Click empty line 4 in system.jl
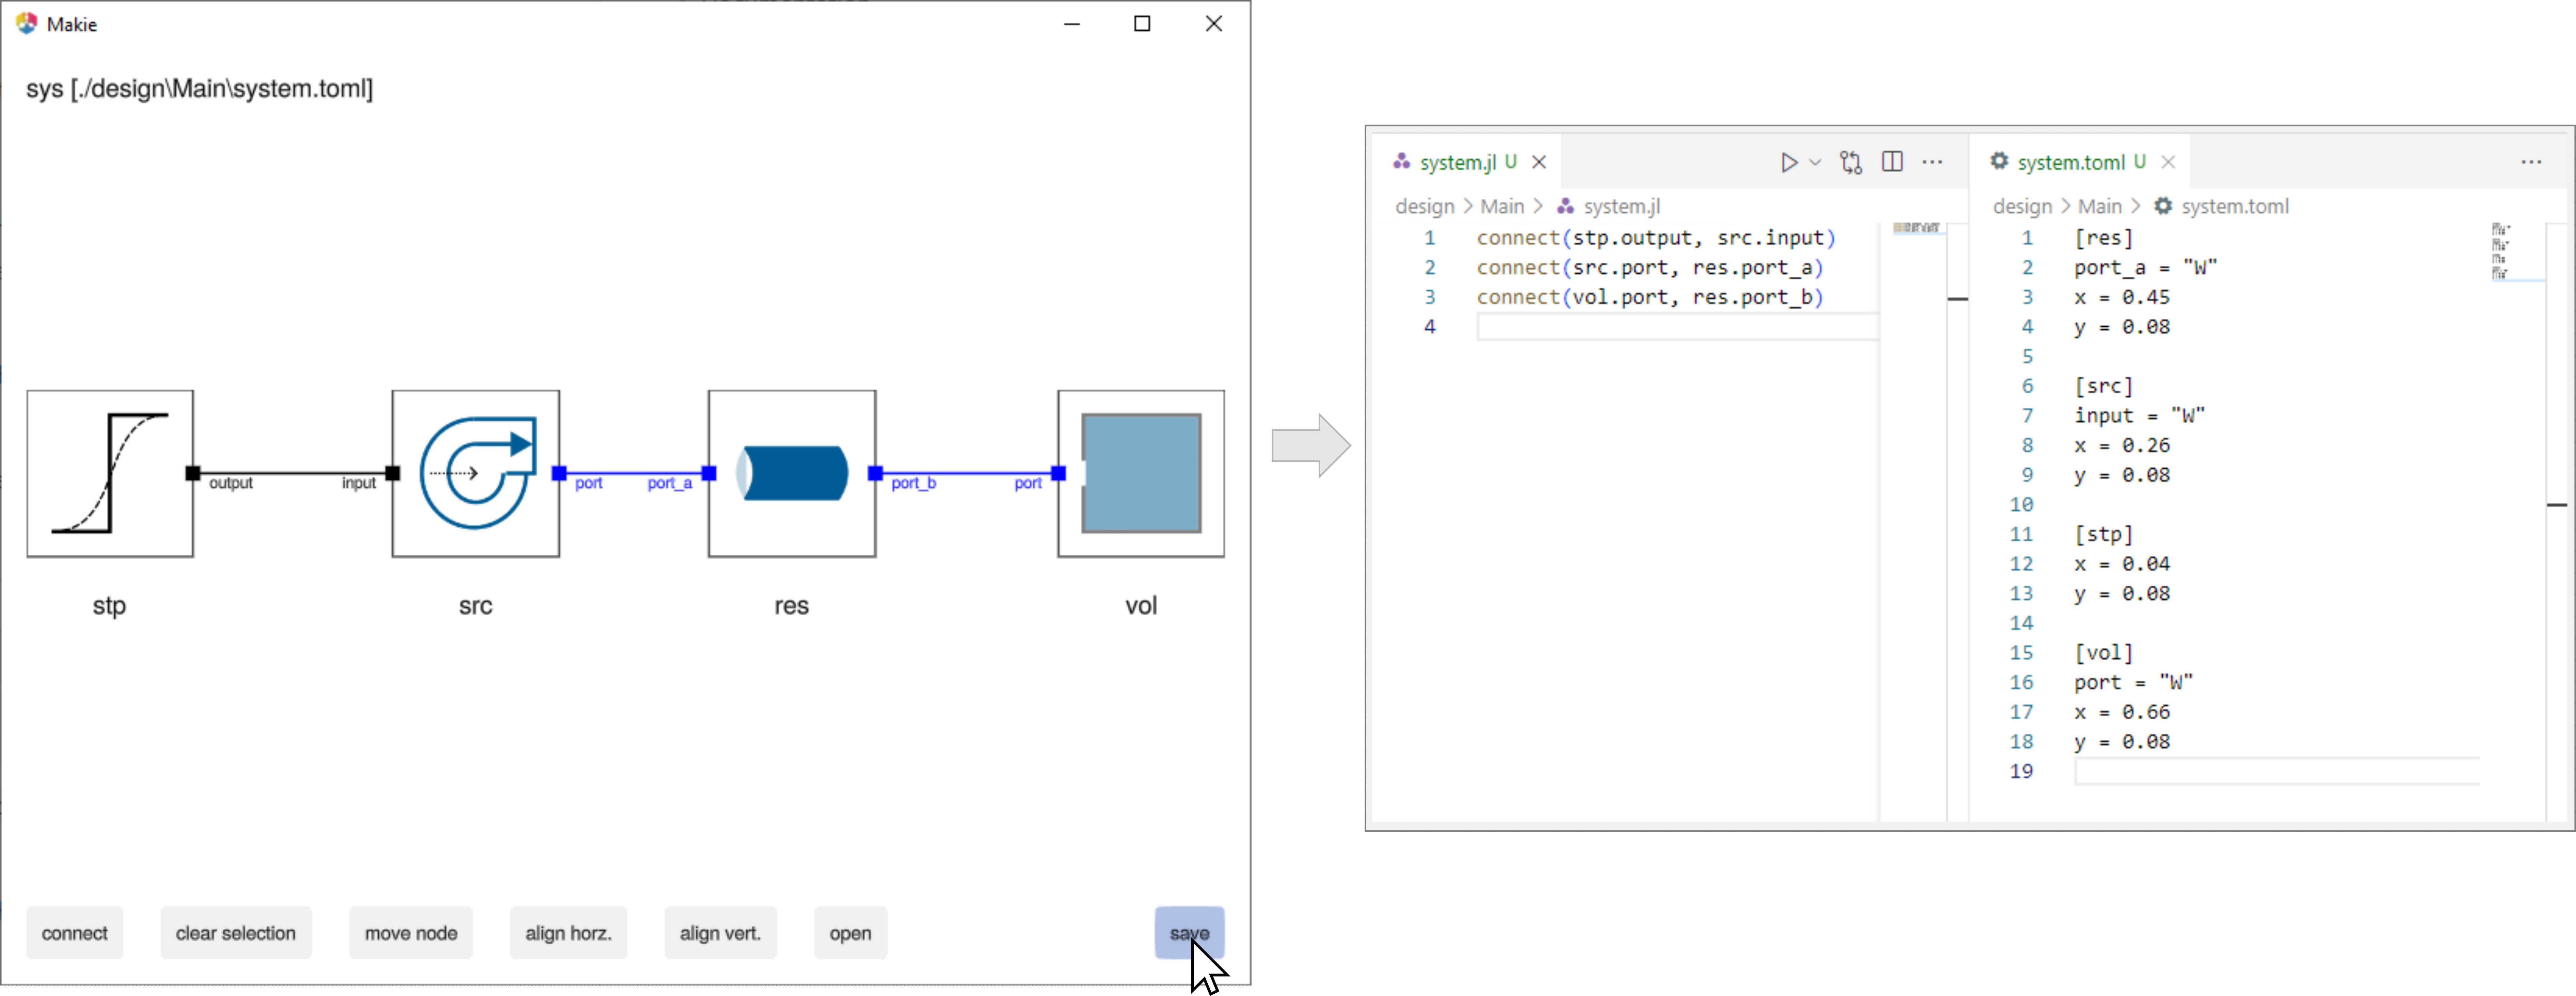2576x996 pixels. [1677, 327]
